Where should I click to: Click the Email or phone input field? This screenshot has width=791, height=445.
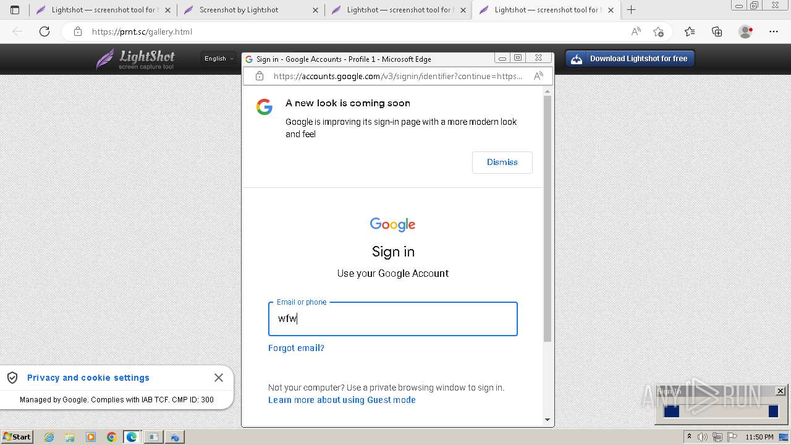point(393,319)
